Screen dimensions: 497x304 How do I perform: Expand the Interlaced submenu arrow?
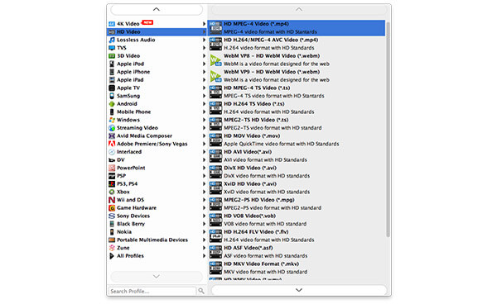coord(204,152)
